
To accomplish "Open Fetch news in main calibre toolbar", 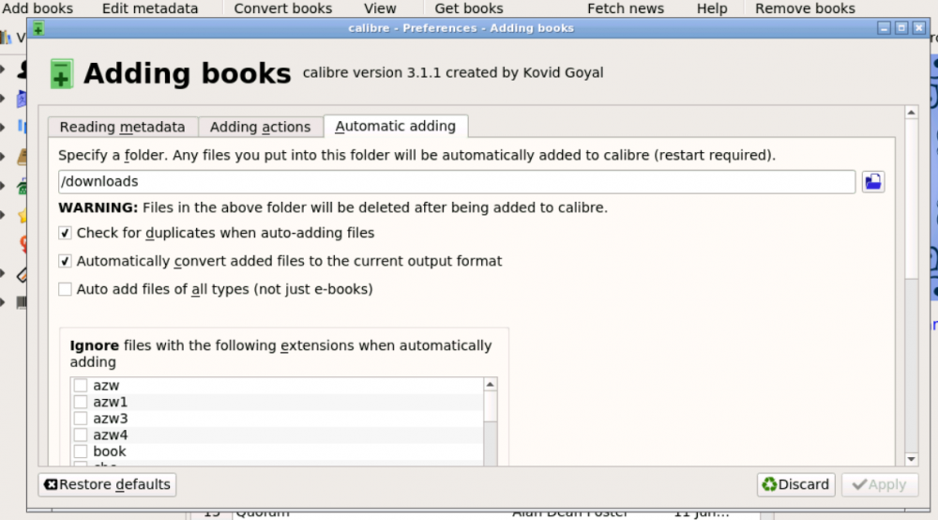I will click(x=625, y=8).
